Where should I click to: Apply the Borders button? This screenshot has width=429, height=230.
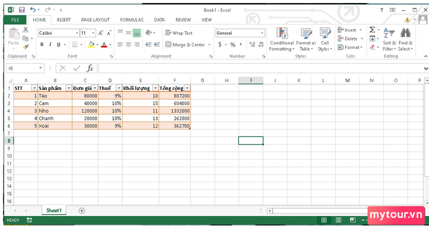[x=75, y=45]
